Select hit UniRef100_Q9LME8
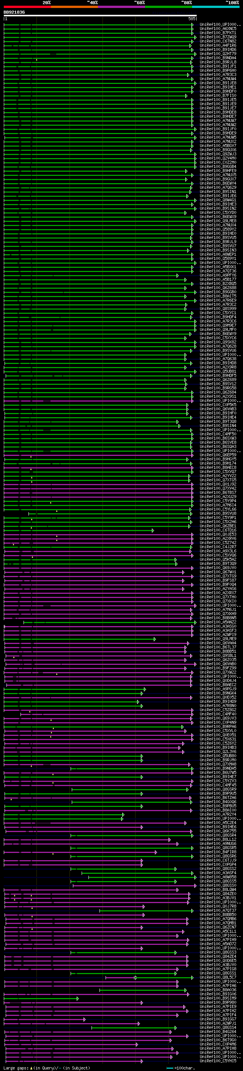243x1071 pixels. [218, 221]
